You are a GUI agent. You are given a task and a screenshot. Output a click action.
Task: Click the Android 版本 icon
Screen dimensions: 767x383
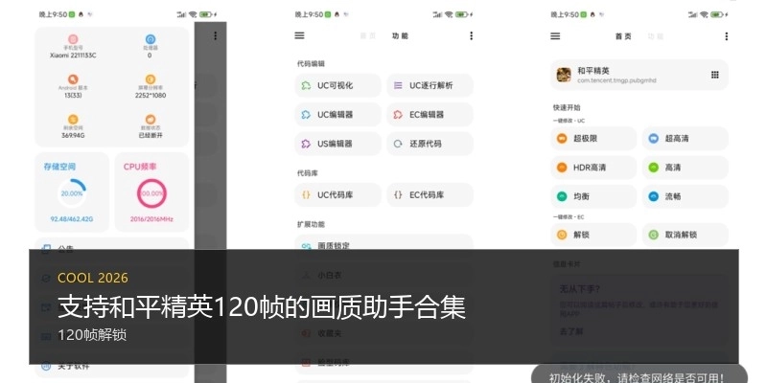tap(73, 79)
